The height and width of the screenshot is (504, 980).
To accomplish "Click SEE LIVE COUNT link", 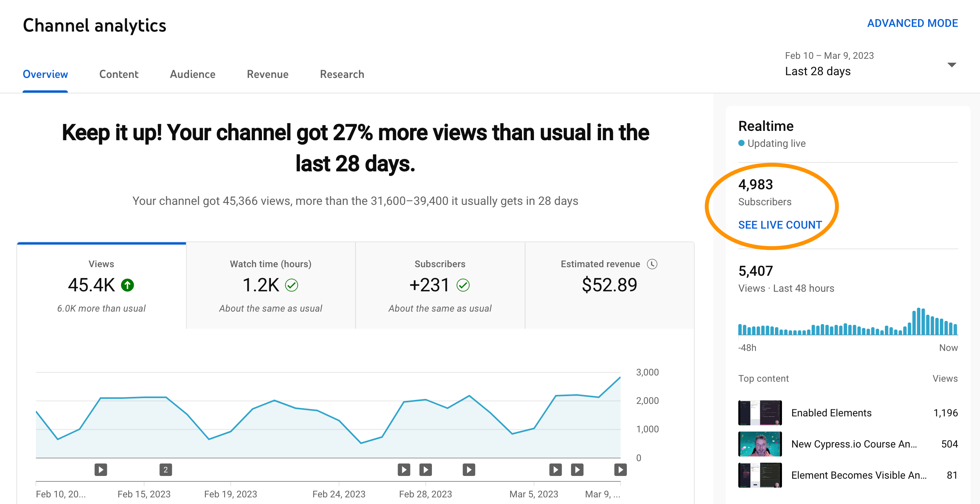I will click(780, 225).
